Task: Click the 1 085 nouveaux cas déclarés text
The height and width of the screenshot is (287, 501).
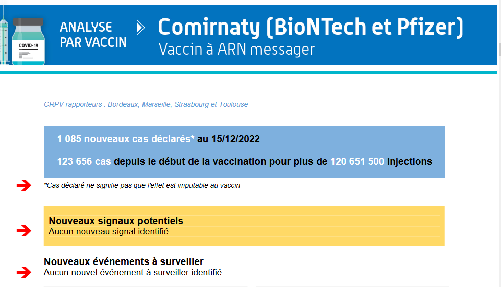Action: point(126,139)
